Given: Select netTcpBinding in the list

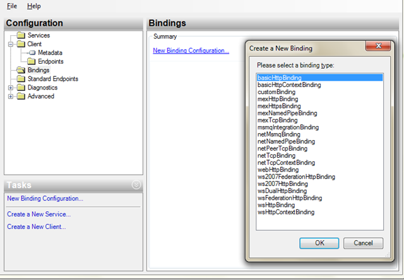Looking at the screenshot, I should [319, 155].
